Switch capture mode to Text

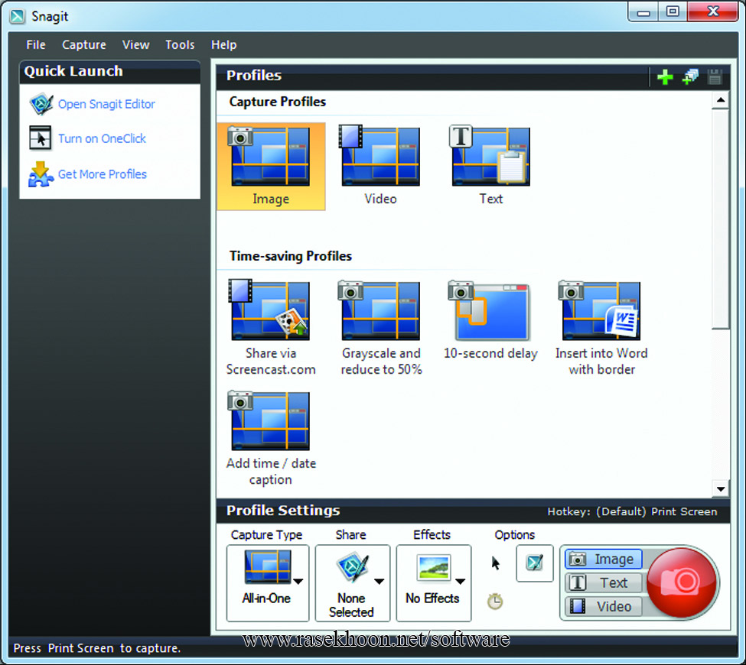click(x=603, y=582)
